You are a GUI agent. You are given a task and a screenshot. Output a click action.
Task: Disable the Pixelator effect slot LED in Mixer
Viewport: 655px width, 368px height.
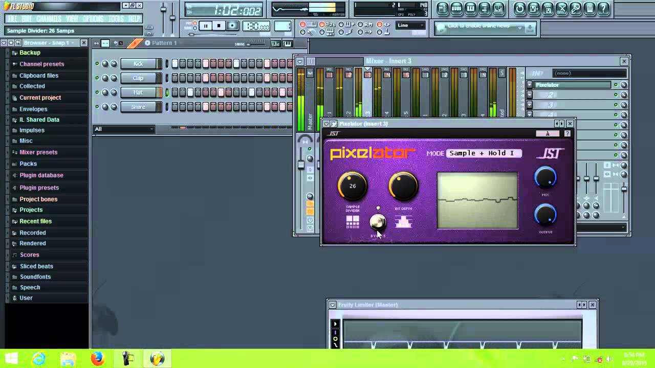616,85
